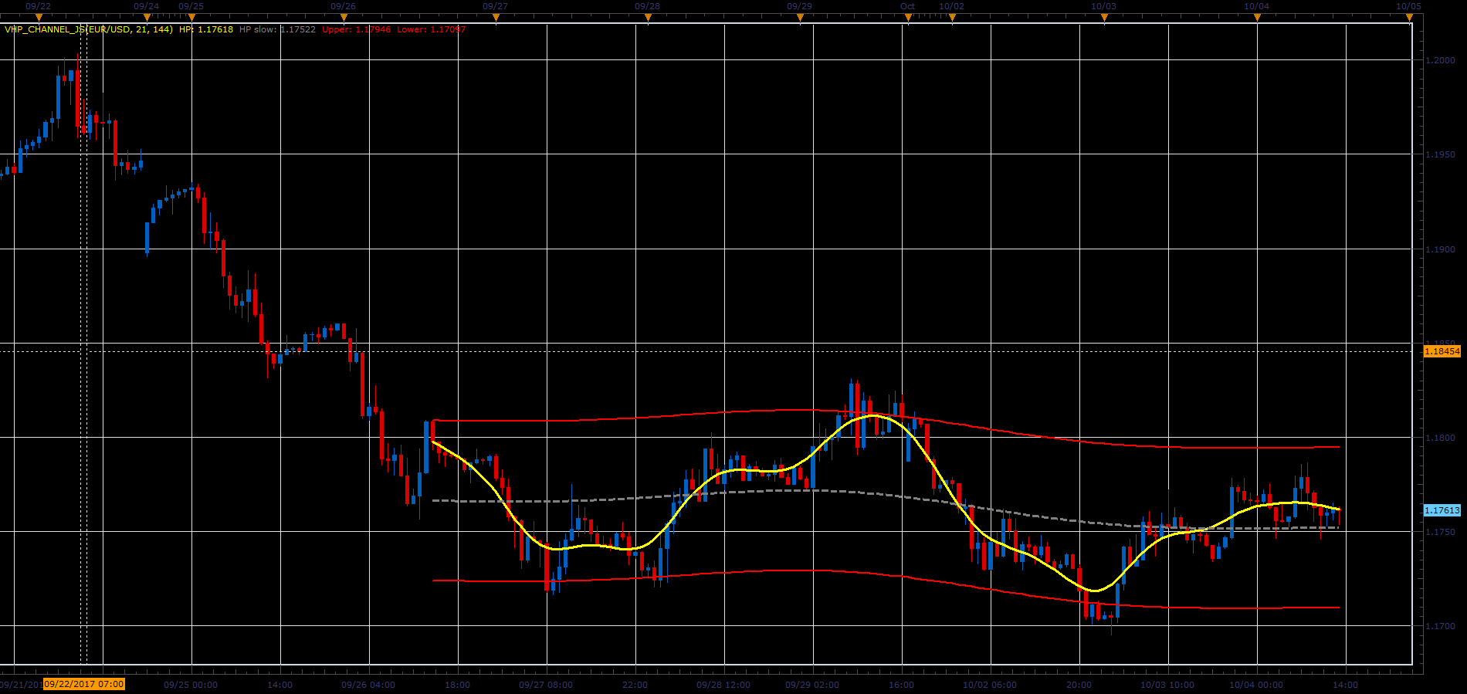Image resolution: width=1467 pixels, height=694 pixels.
Task: Click the orange day marker under 09/24
Action: pyautogui.click(x=147, y=18)
